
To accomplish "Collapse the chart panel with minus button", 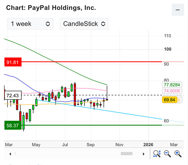I will [178, 10].
